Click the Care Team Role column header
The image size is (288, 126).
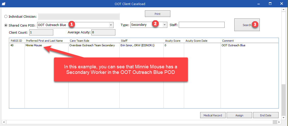(79, 41)
